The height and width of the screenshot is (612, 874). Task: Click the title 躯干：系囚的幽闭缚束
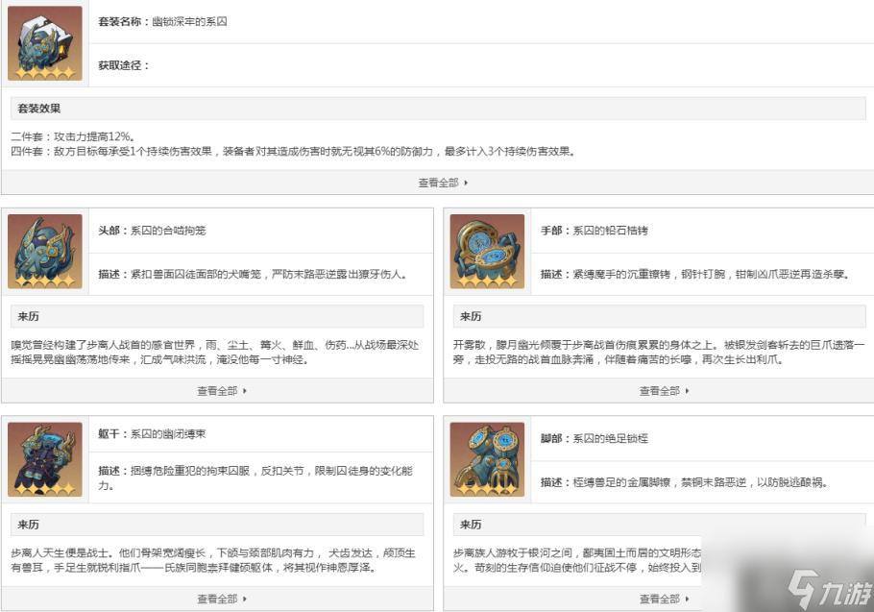click(152, 433)
